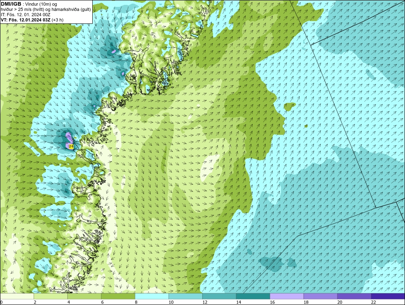405x305 pixels.
Task: Select the 18-20 m/s purple legend segment
Action: [x=320, y=296]
